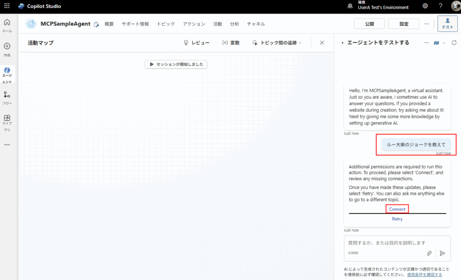Image resolution: width=461 pixels, height=280 pixels.
Task: Click the Hello, I'm MCPSampleAgent greeting message
Action: click(x=397, y=107)
